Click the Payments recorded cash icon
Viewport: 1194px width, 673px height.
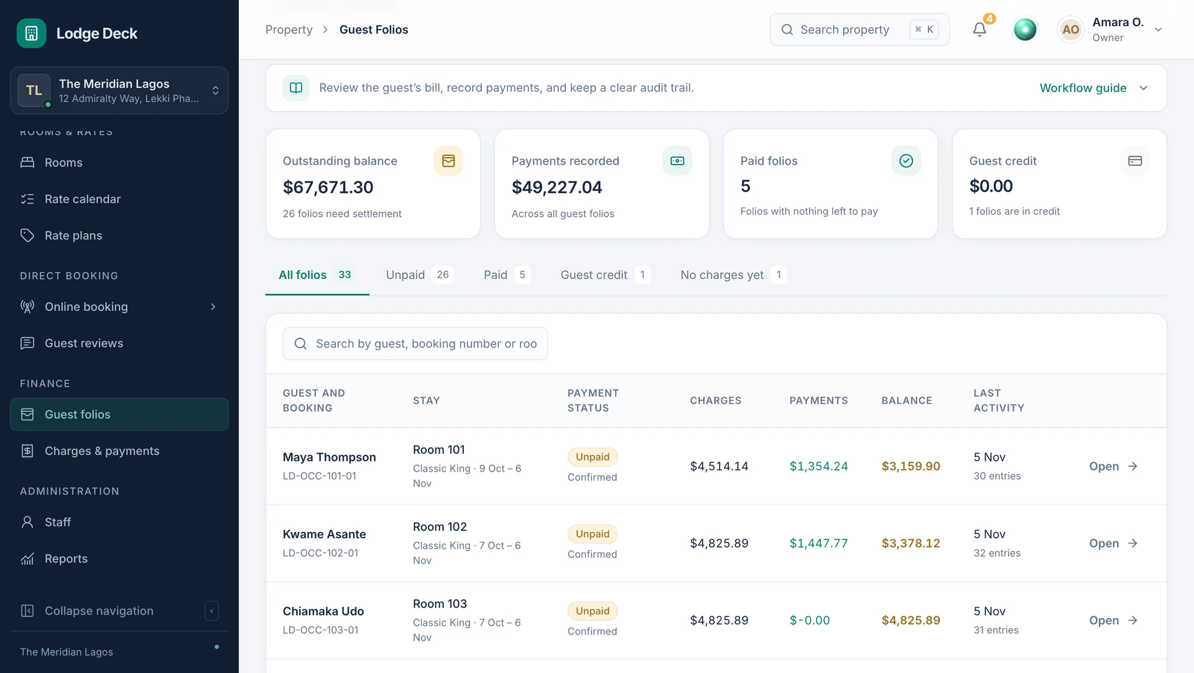click(677, 161)
